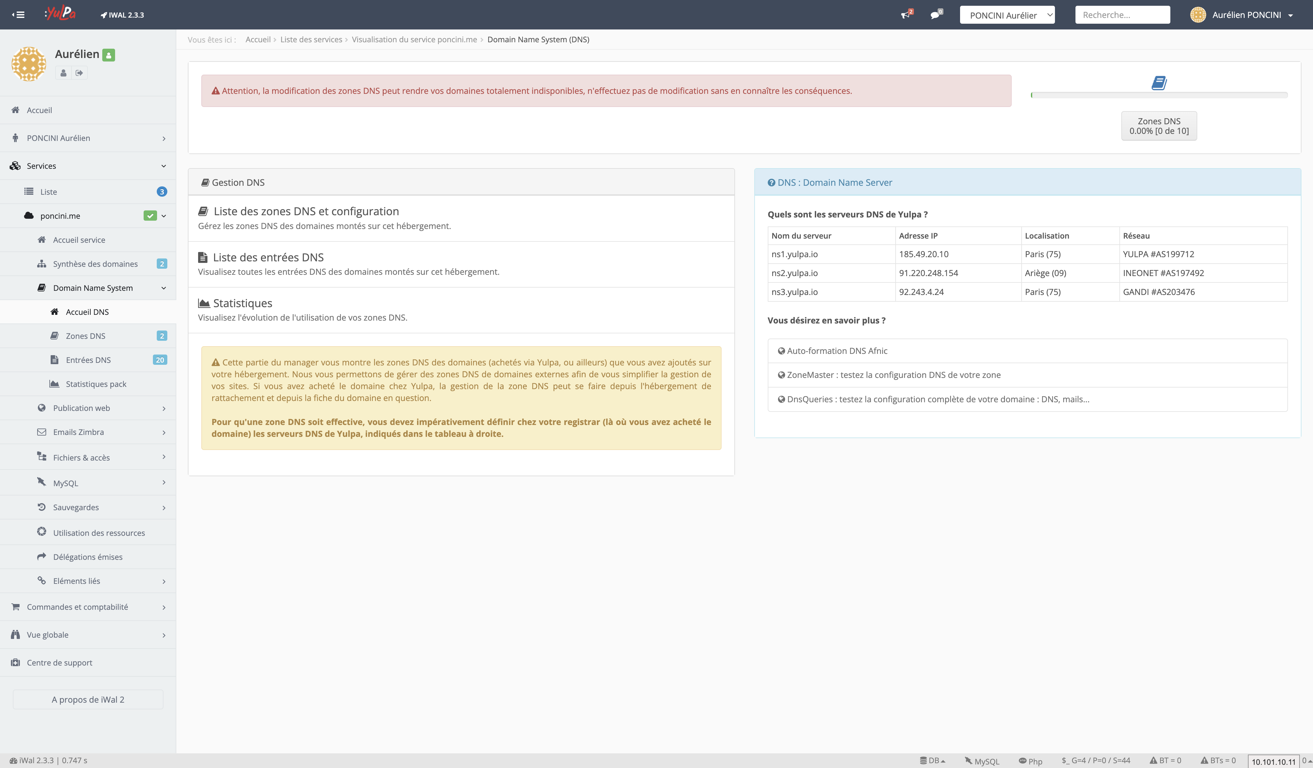Click the green user badge beside Aurélien

108,55
